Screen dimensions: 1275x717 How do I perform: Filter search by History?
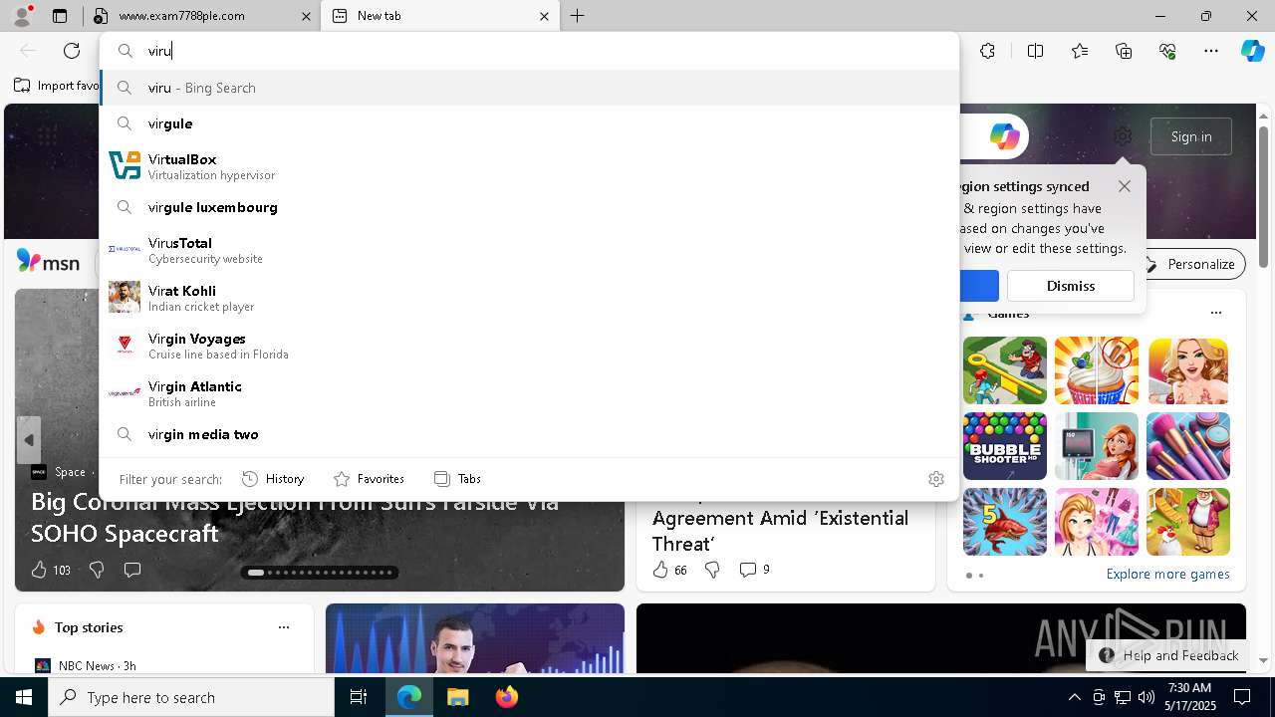pyautogui.click(x=274, y=479)
